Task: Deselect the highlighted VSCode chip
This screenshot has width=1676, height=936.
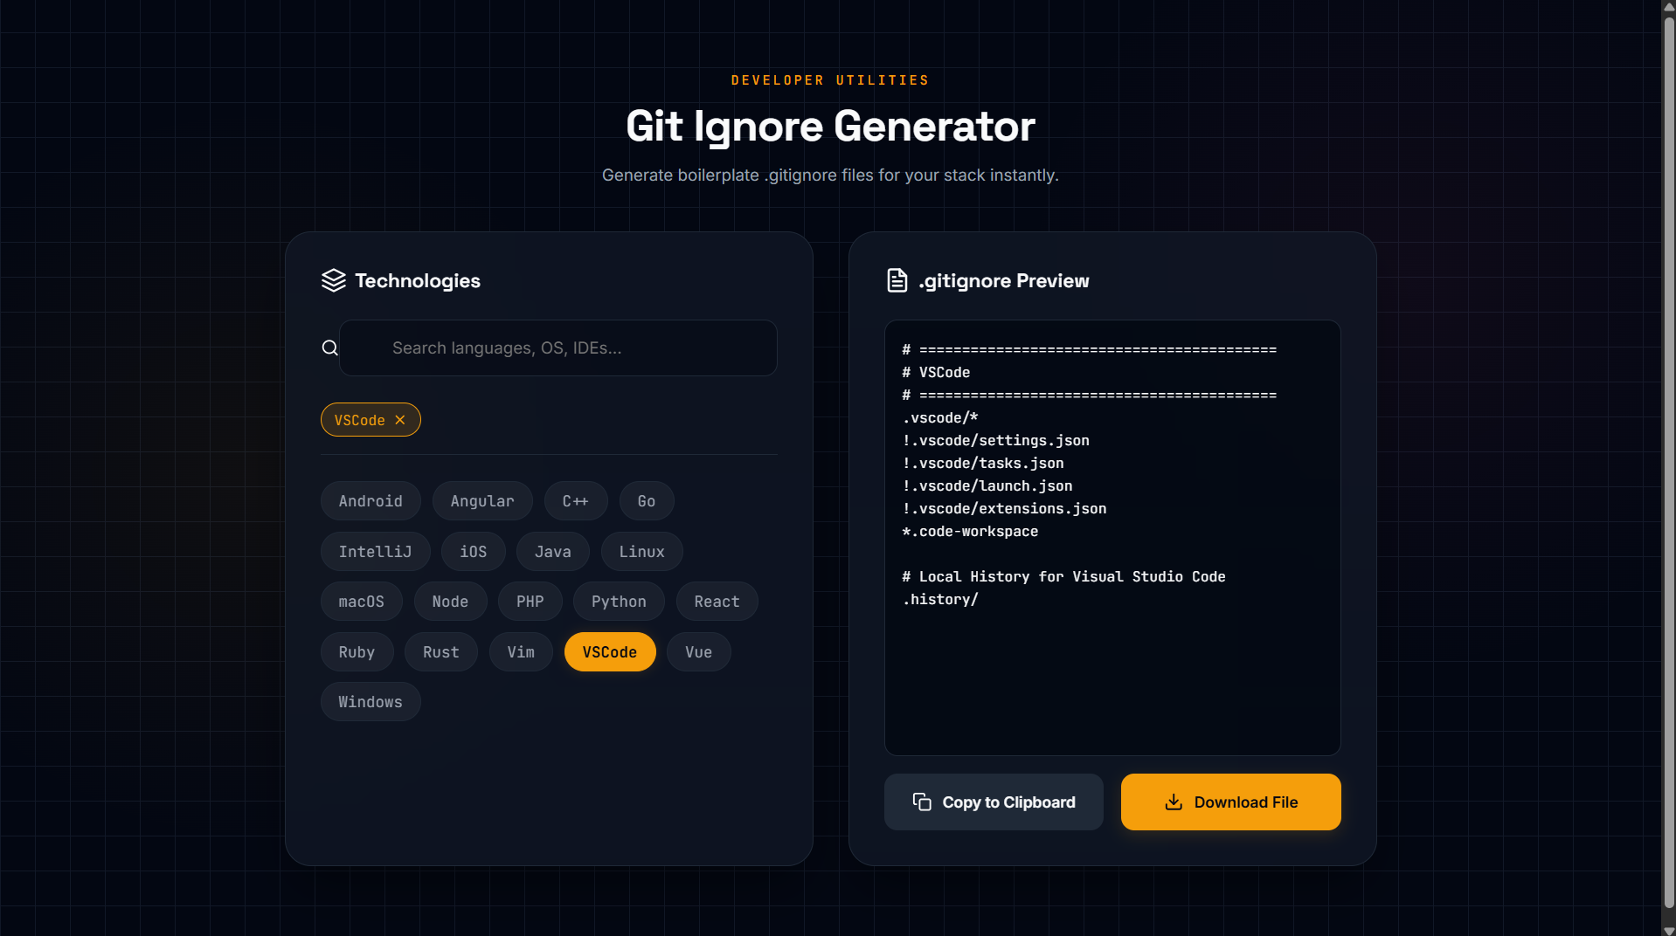Action: [610, 652]
